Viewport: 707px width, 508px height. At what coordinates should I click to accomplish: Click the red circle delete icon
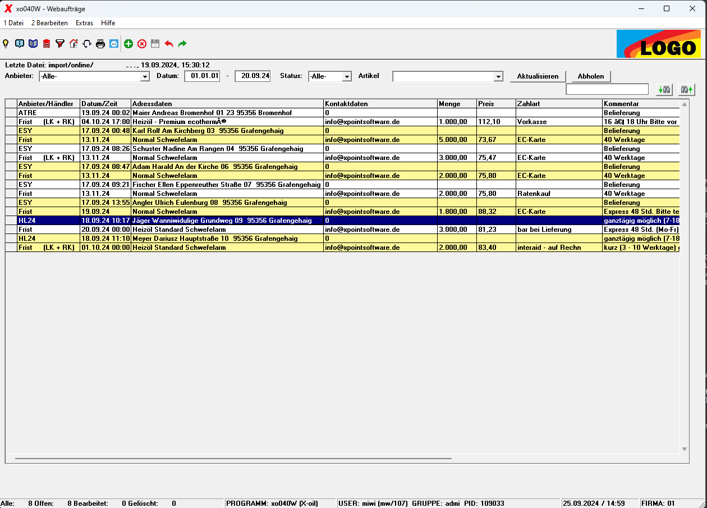[142, 44]
